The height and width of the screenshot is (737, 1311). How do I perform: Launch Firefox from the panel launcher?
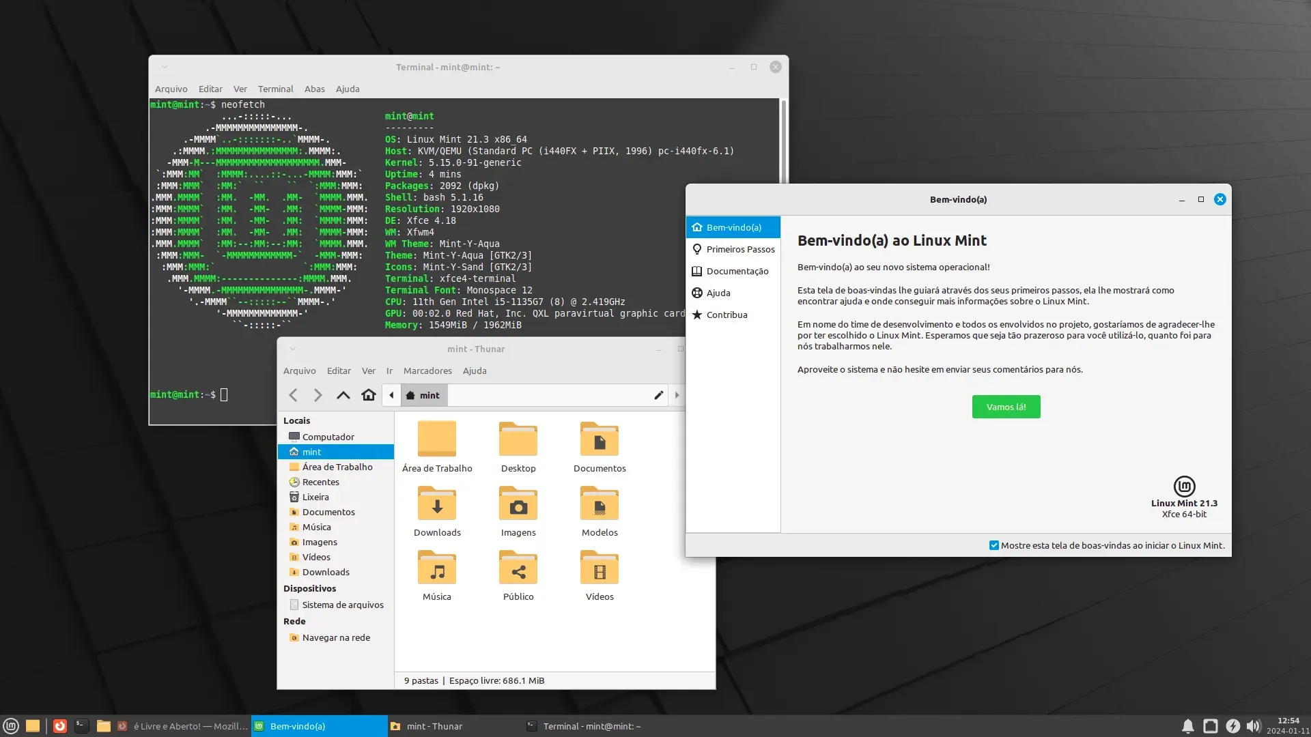click(x=60, y=726)
